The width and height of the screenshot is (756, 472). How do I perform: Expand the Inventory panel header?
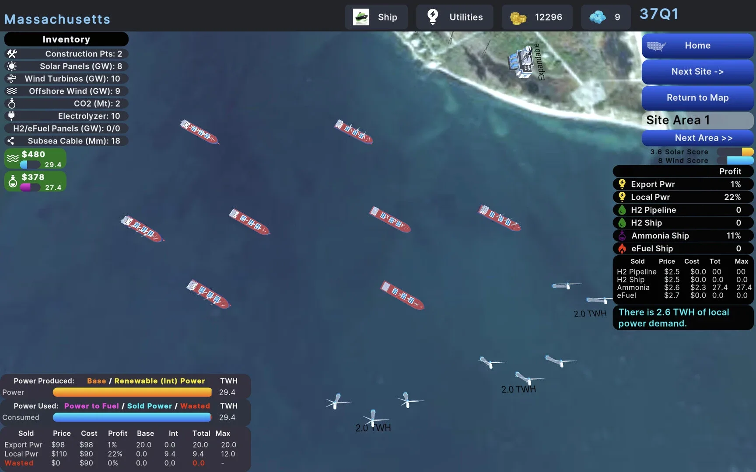(66, 39)
